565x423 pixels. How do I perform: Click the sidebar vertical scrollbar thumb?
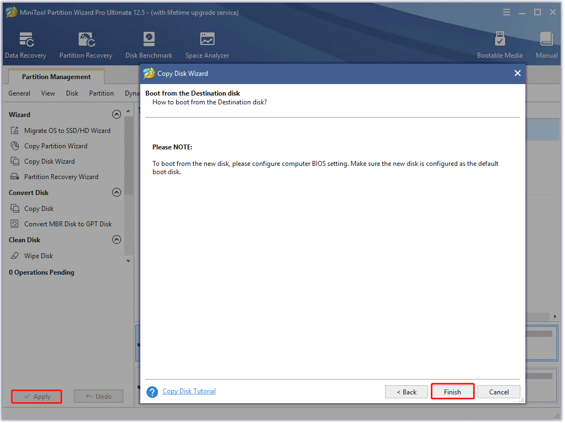[x=128, y=155]
